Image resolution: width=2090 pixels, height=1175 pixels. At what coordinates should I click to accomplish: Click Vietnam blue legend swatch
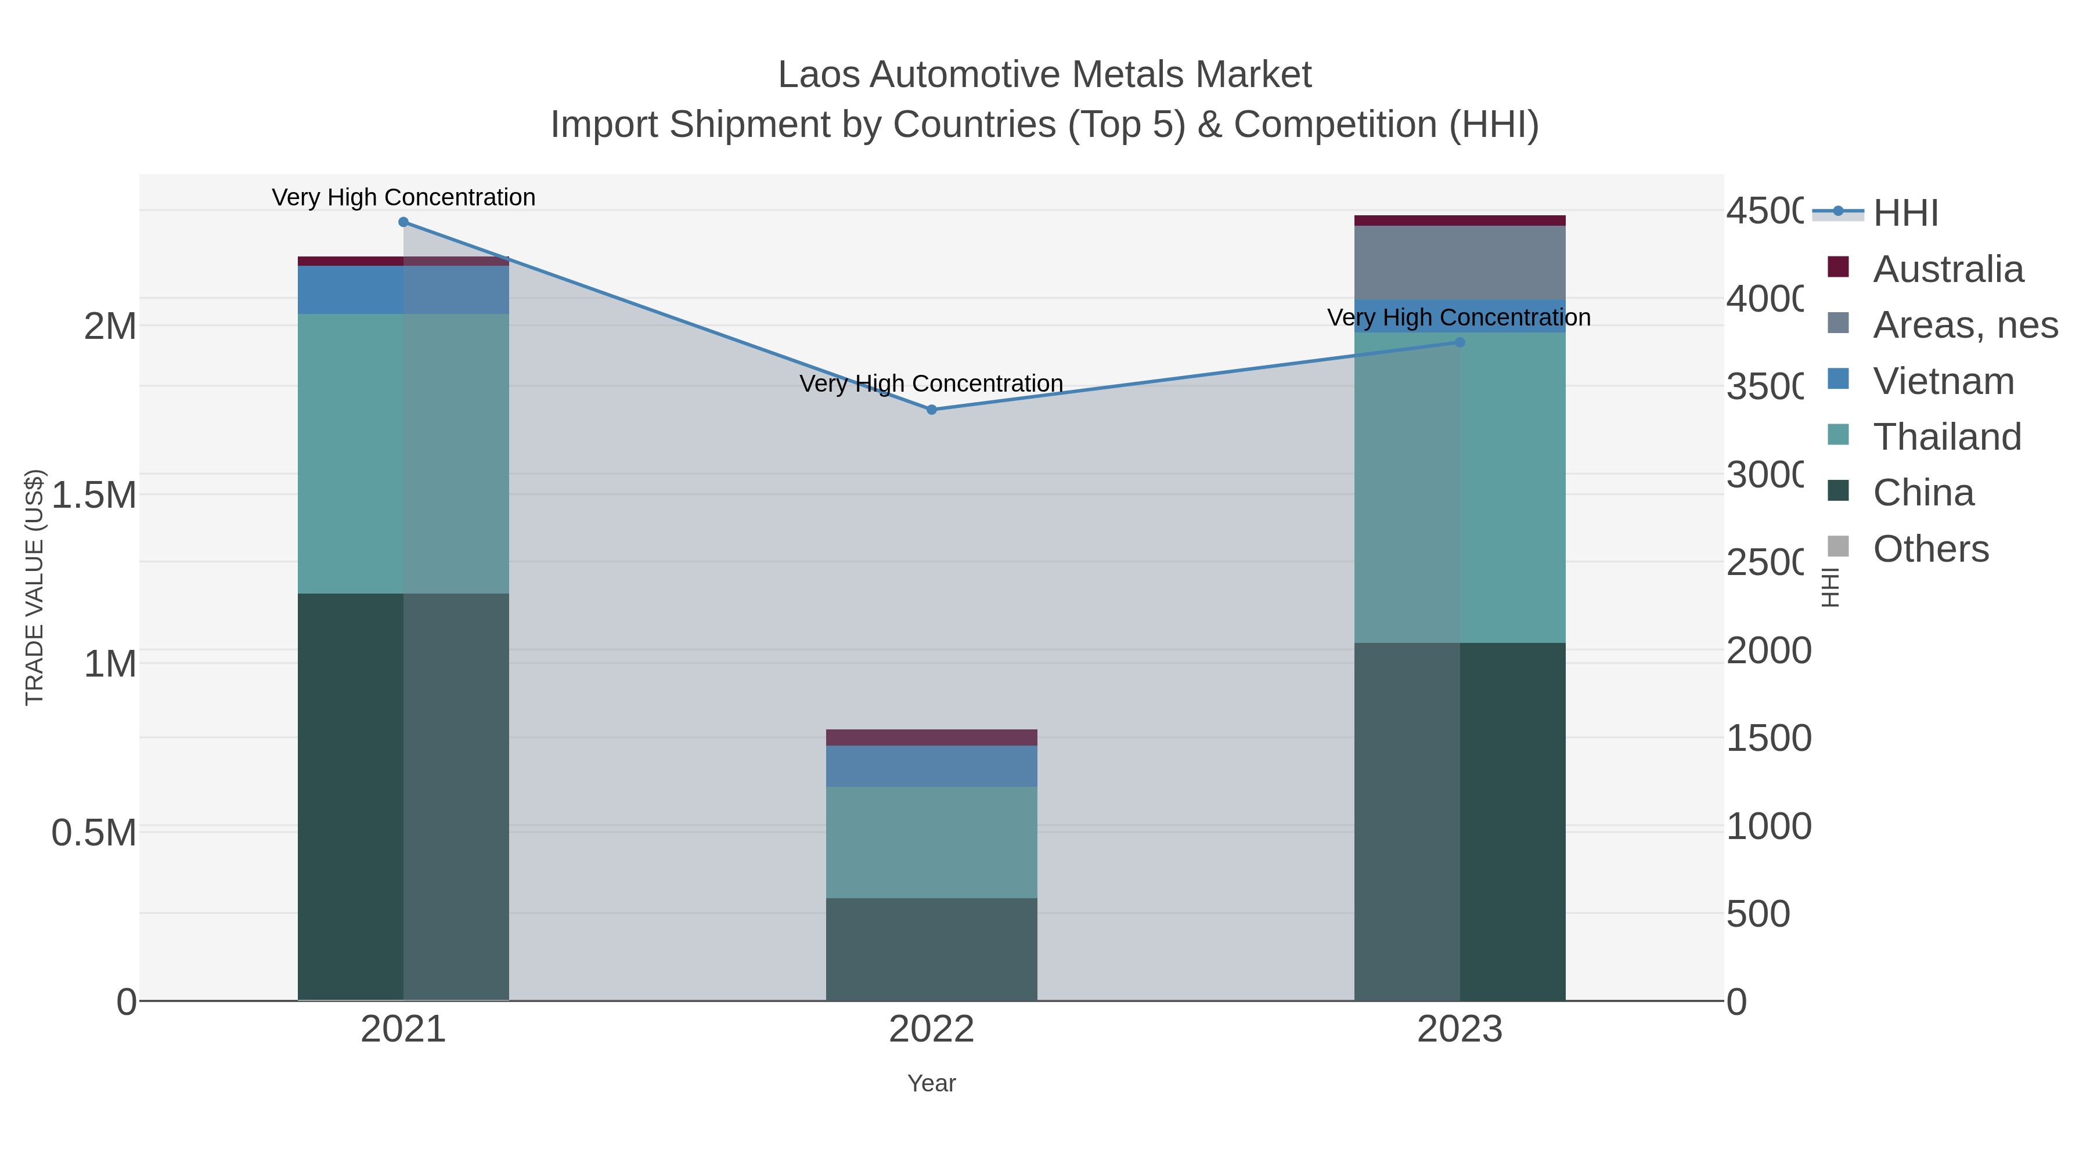coord(1837,379)
